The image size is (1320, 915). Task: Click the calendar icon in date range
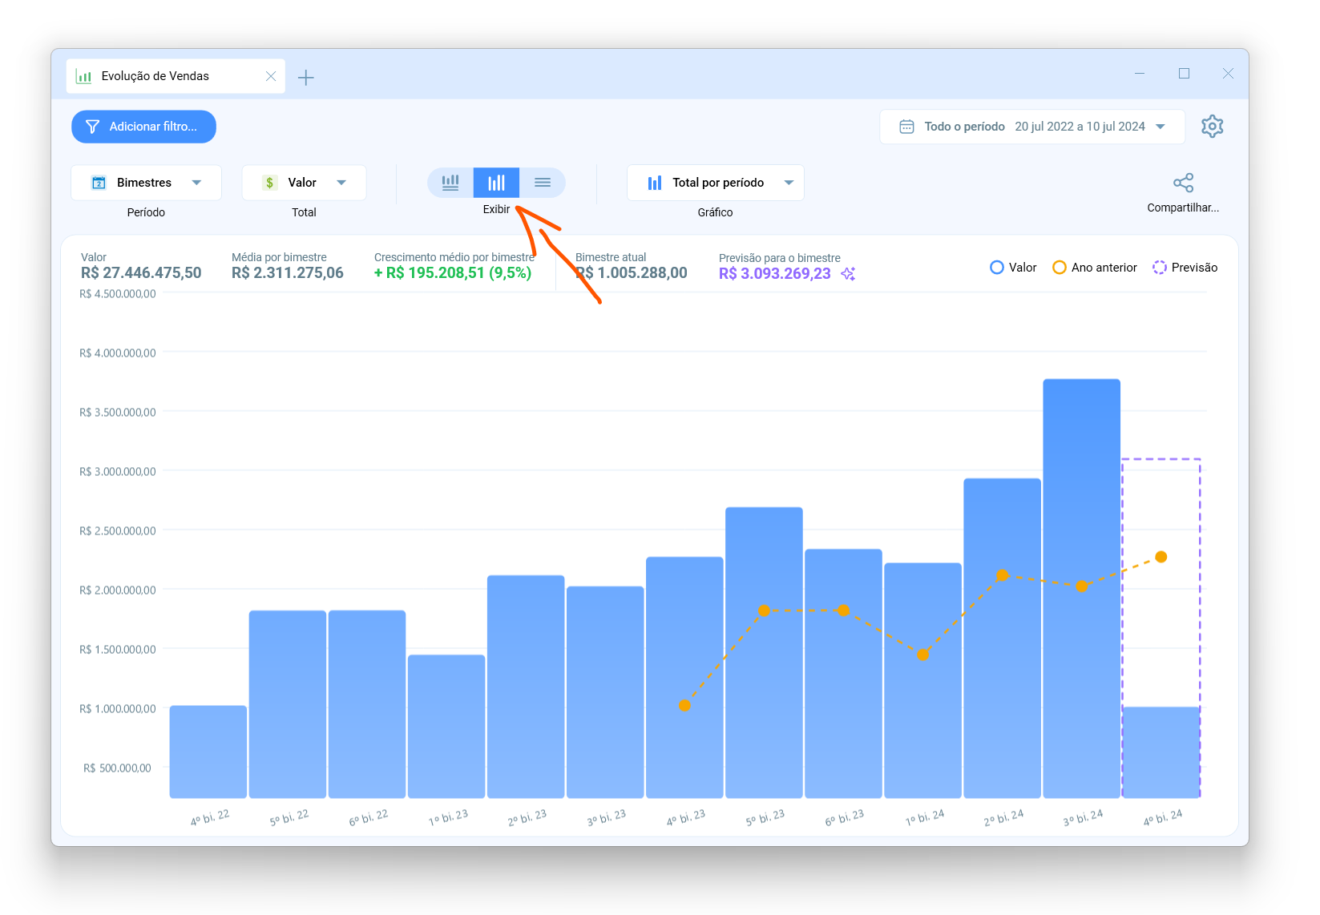point(906,127)
